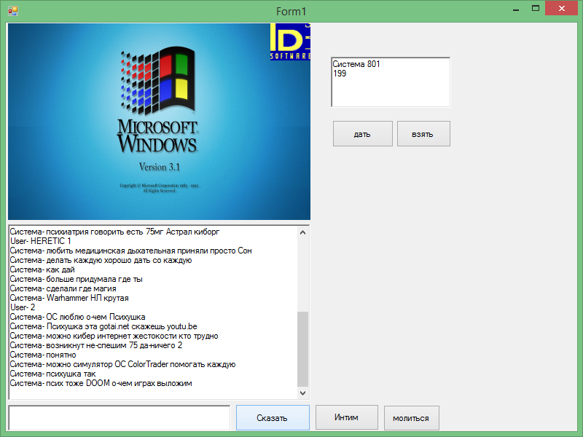Click the line 'User- 2'
This screenshot has width=583, height=437.
point(23,307)
